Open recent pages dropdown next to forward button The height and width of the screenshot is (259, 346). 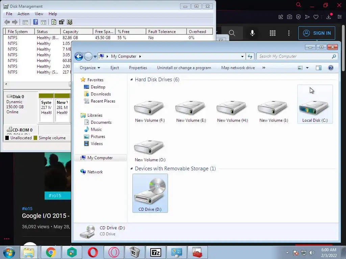tap(95, 57)
